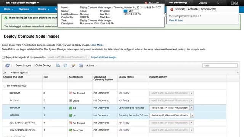The image size is (244, 137).
Task: Sort by Image to Deploy column header
Action: 157,77
